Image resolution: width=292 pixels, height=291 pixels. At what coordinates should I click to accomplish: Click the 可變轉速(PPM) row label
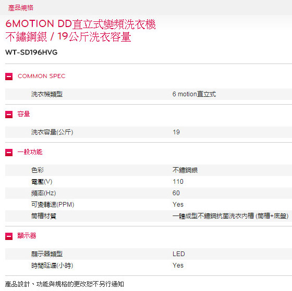pyautogui.click(x=53, y=205)
